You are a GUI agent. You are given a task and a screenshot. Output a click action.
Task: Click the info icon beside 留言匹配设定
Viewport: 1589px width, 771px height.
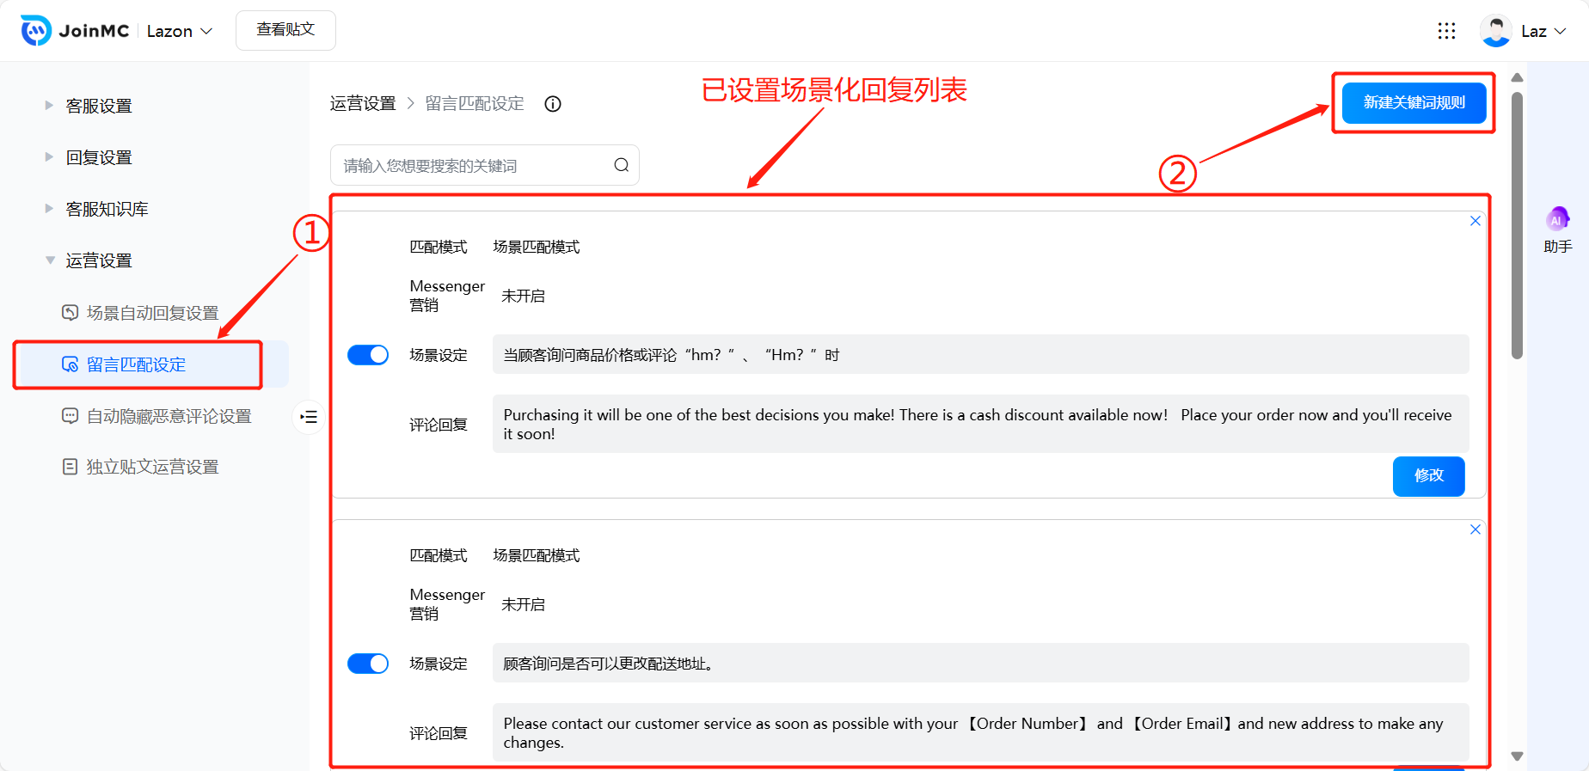coord(553,104)
